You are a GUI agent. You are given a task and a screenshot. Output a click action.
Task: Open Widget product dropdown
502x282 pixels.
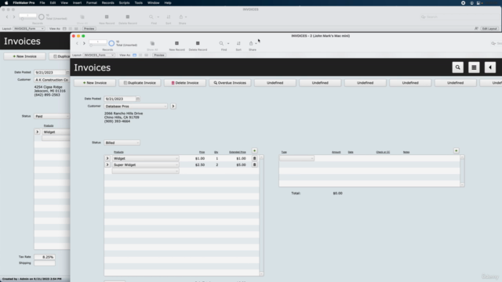pyautogui.click(x=145, y=158)
